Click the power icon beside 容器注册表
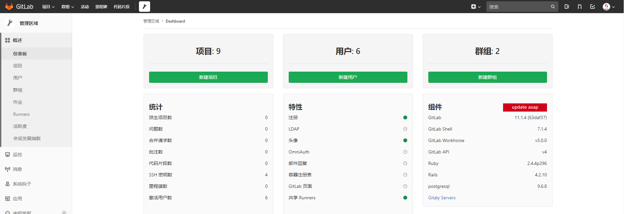624x214 pixels. [x=405, y=175]
